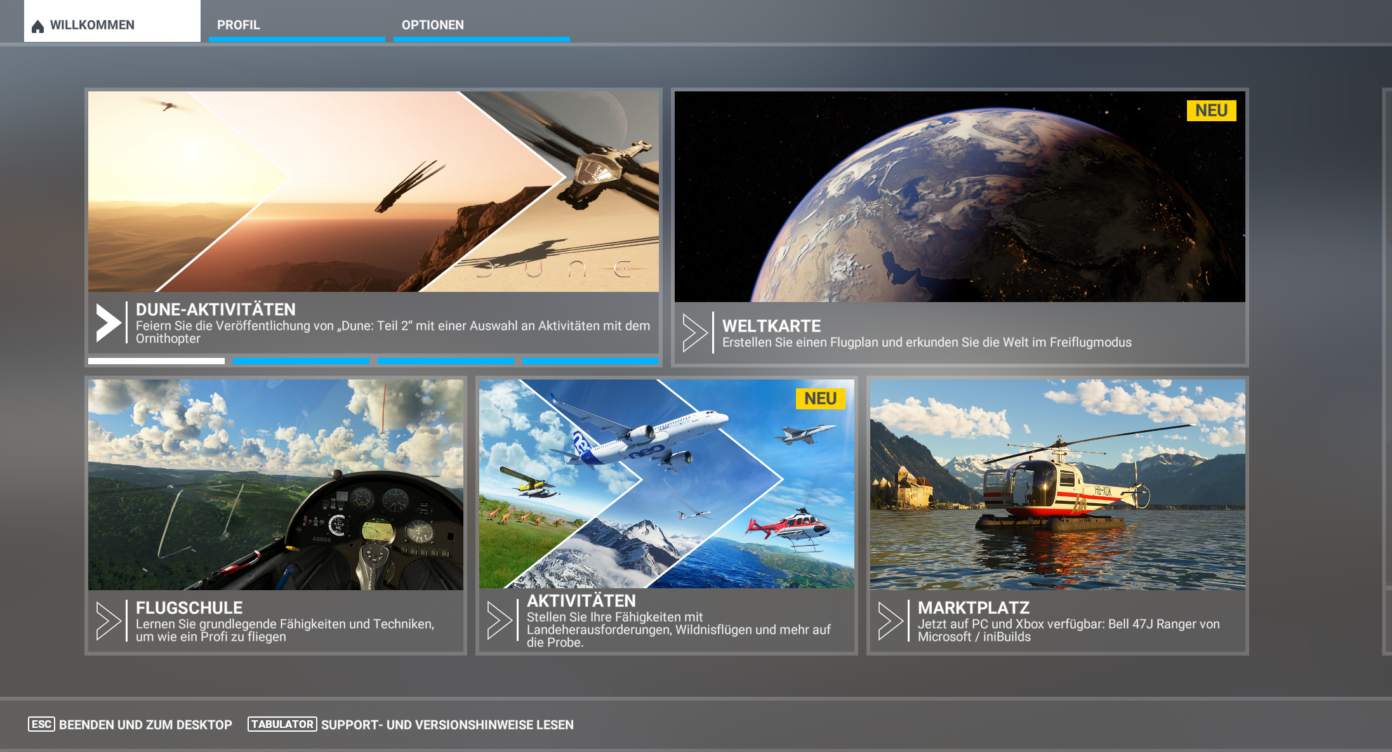Click the NEU badge on Weltkarte
Image resolution: width=1392 pixels, height=752 pixels.
click(x=1211, y=110)
